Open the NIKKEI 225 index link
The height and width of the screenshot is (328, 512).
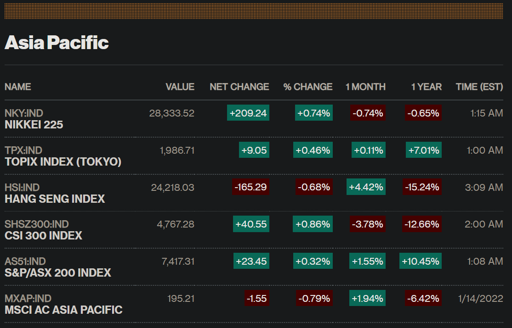tap(34, 125)
